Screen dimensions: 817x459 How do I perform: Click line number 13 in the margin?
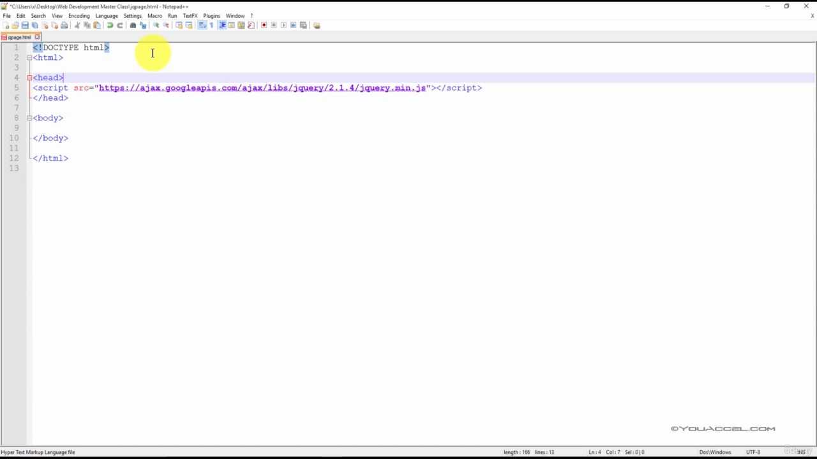point(14,168)
